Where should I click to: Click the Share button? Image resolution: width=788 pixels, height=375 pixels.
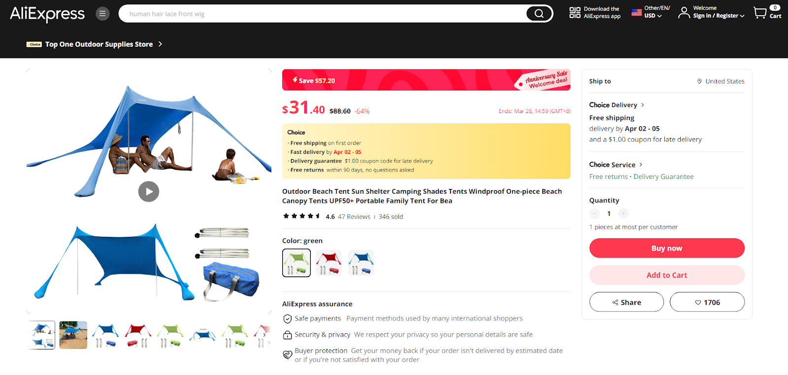pos(626,302)
